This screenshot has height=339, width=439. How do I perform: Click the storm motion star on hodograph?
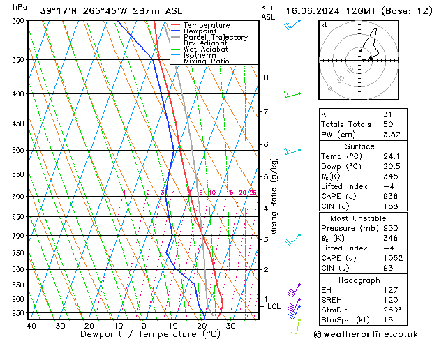coord(371,58)
